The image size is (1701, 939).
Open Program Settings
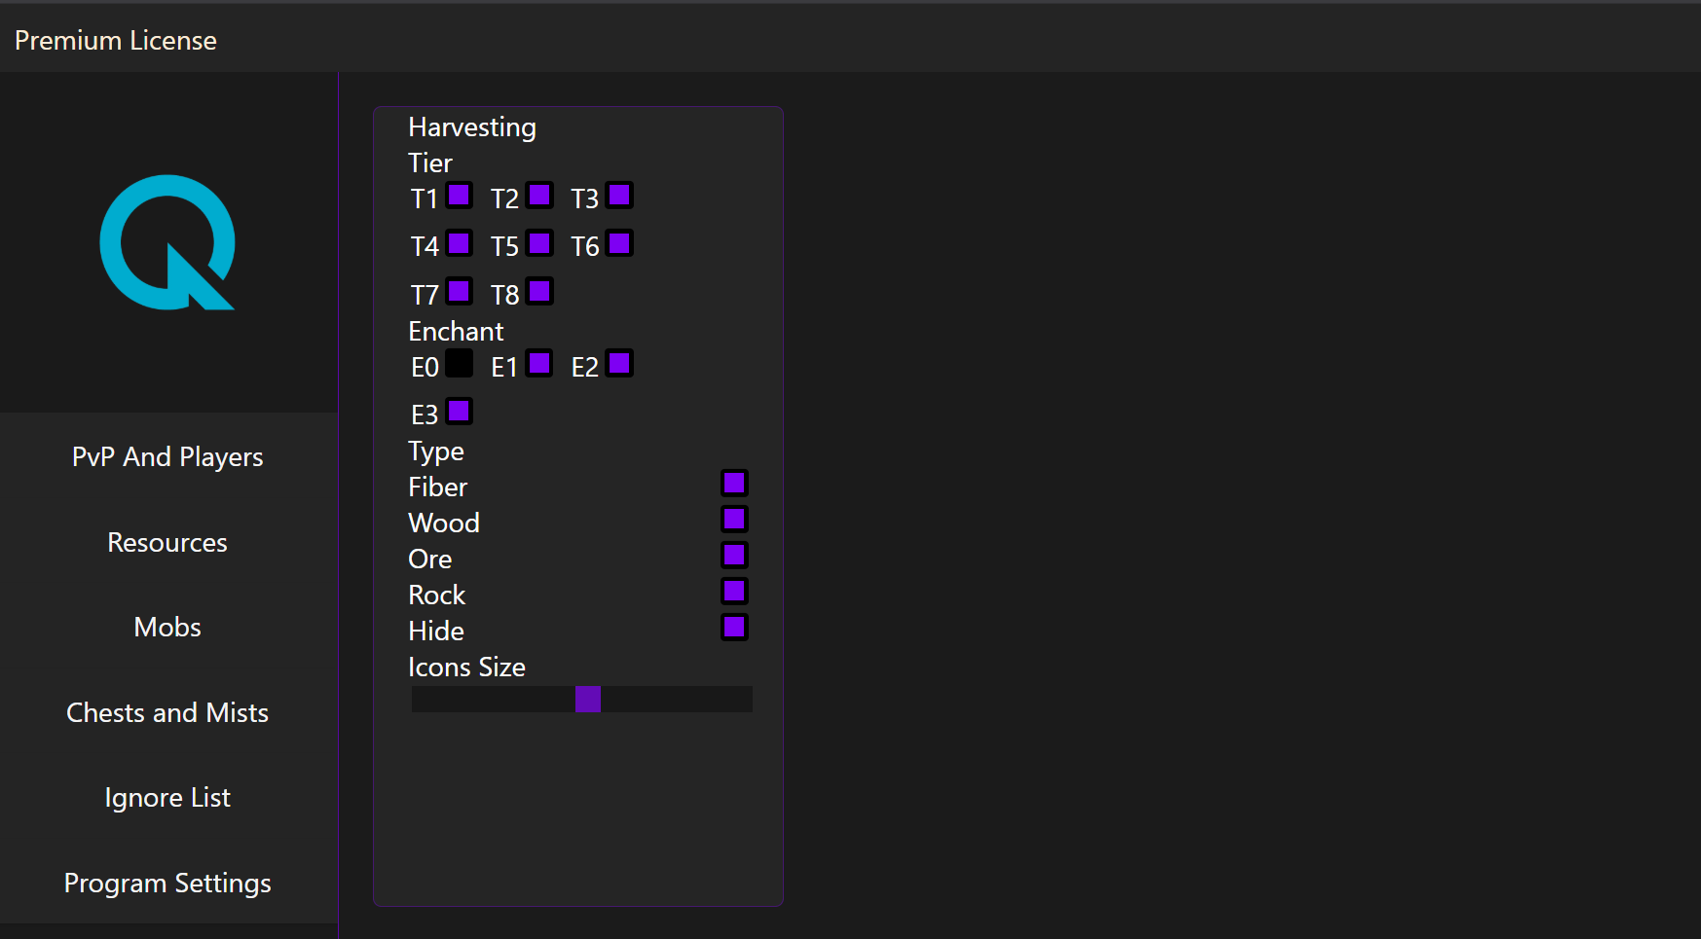tap(167, 883)
